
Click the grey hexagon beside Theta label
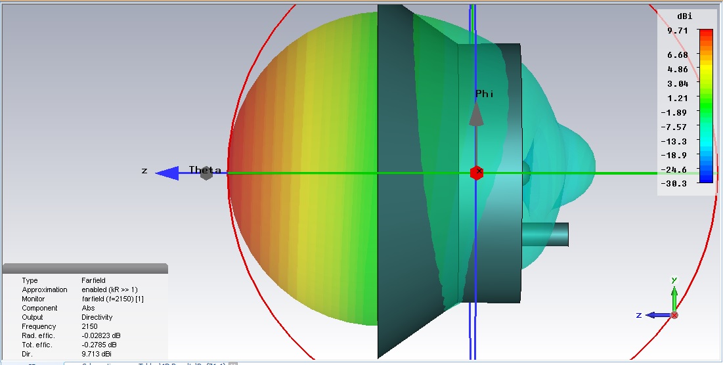pyautogui.click(x=206, y=173)
